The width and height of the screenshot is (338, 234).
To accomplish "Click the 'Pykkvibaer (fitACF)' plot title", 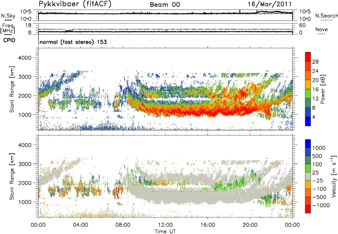I will coord(75,4).
